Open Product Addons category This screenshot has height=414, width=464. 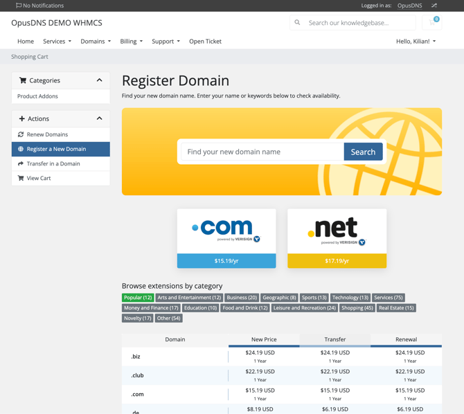coord(61,96)
